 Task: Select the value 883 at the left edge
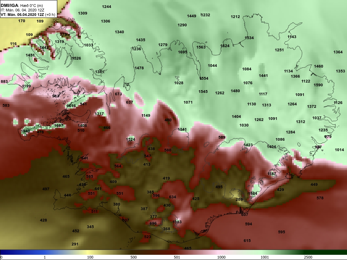pyautogui.click(x=4, y=81)
